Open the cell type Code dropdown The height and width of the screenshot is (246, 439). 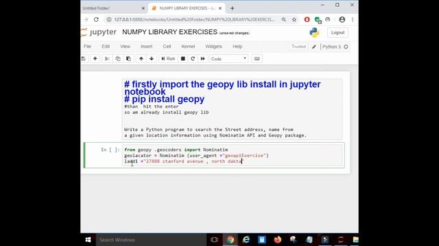228,59
